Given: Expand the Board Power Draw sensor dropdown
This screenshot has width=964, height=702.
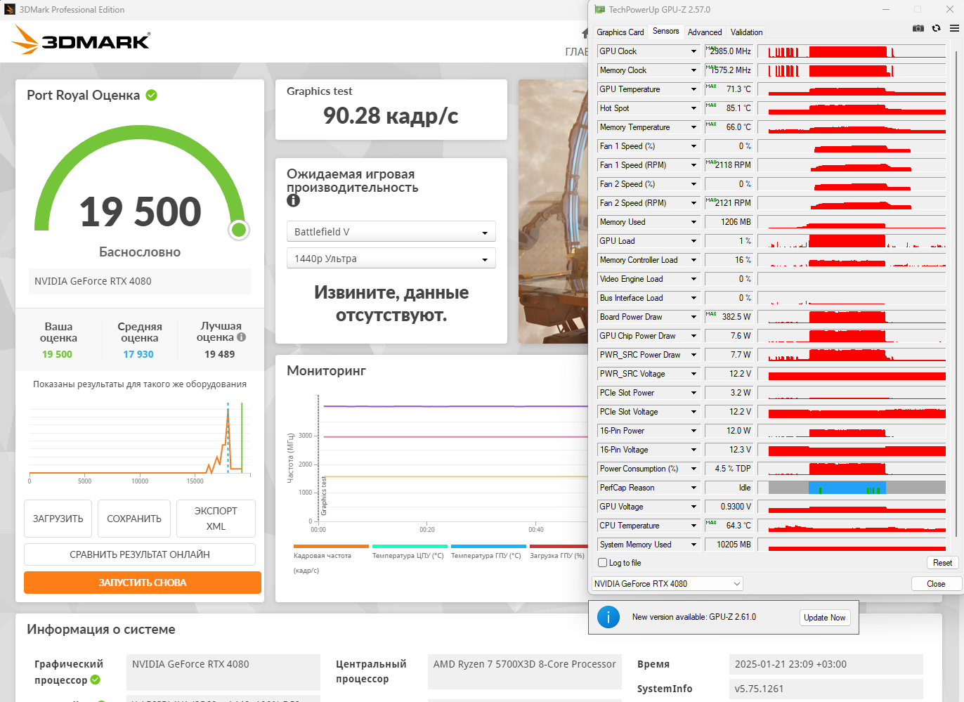Looking at the screenshot, I should point(693,317).
